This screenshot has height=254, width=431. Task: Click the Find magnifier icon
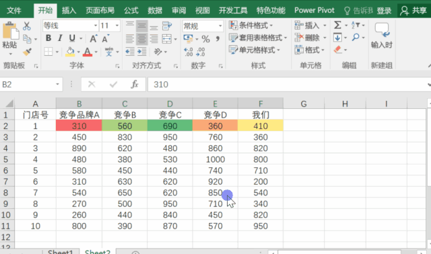(x=356, y=37)
